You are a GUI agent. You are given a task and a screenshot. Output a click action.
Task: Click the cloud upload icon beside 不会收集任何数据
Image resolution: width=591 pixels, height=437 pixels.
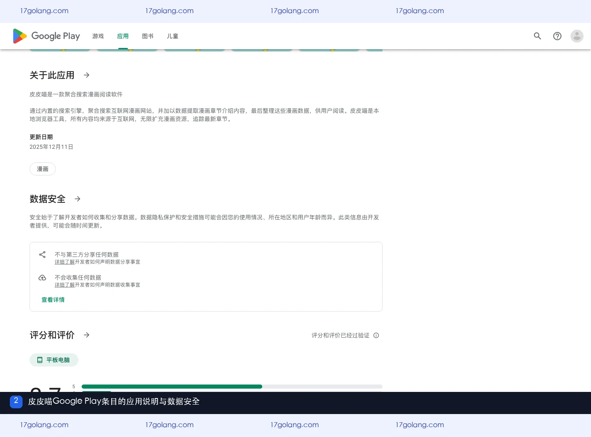click(x=42, y=278)
